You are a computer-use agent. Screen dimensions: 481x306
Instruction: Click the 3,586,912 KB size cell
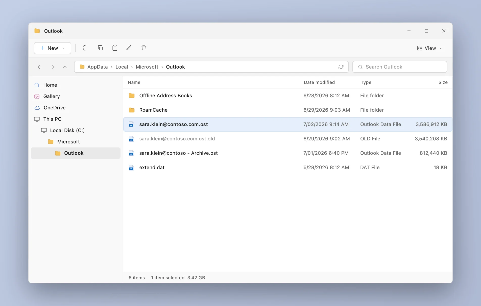click(x=431, y=124)
